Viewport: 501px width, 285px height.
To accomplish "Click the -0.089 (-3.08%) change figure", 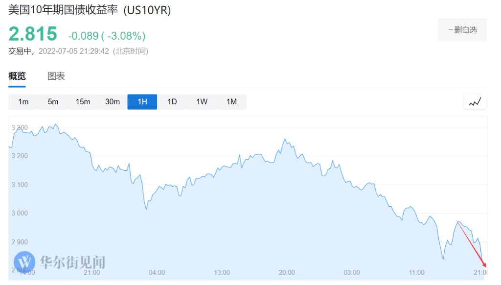I will click(106, 36).
